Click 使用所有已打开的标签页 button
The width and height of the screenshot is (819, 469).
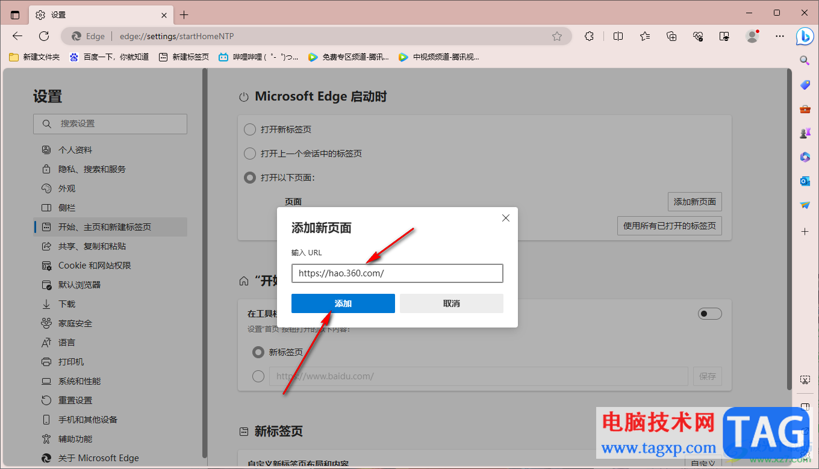point(670,226)
